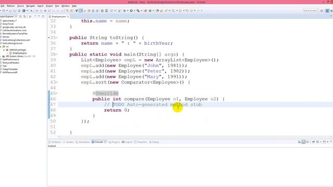Open the Project menu
This screenshot has height=187, width=333.
point(49,6)
